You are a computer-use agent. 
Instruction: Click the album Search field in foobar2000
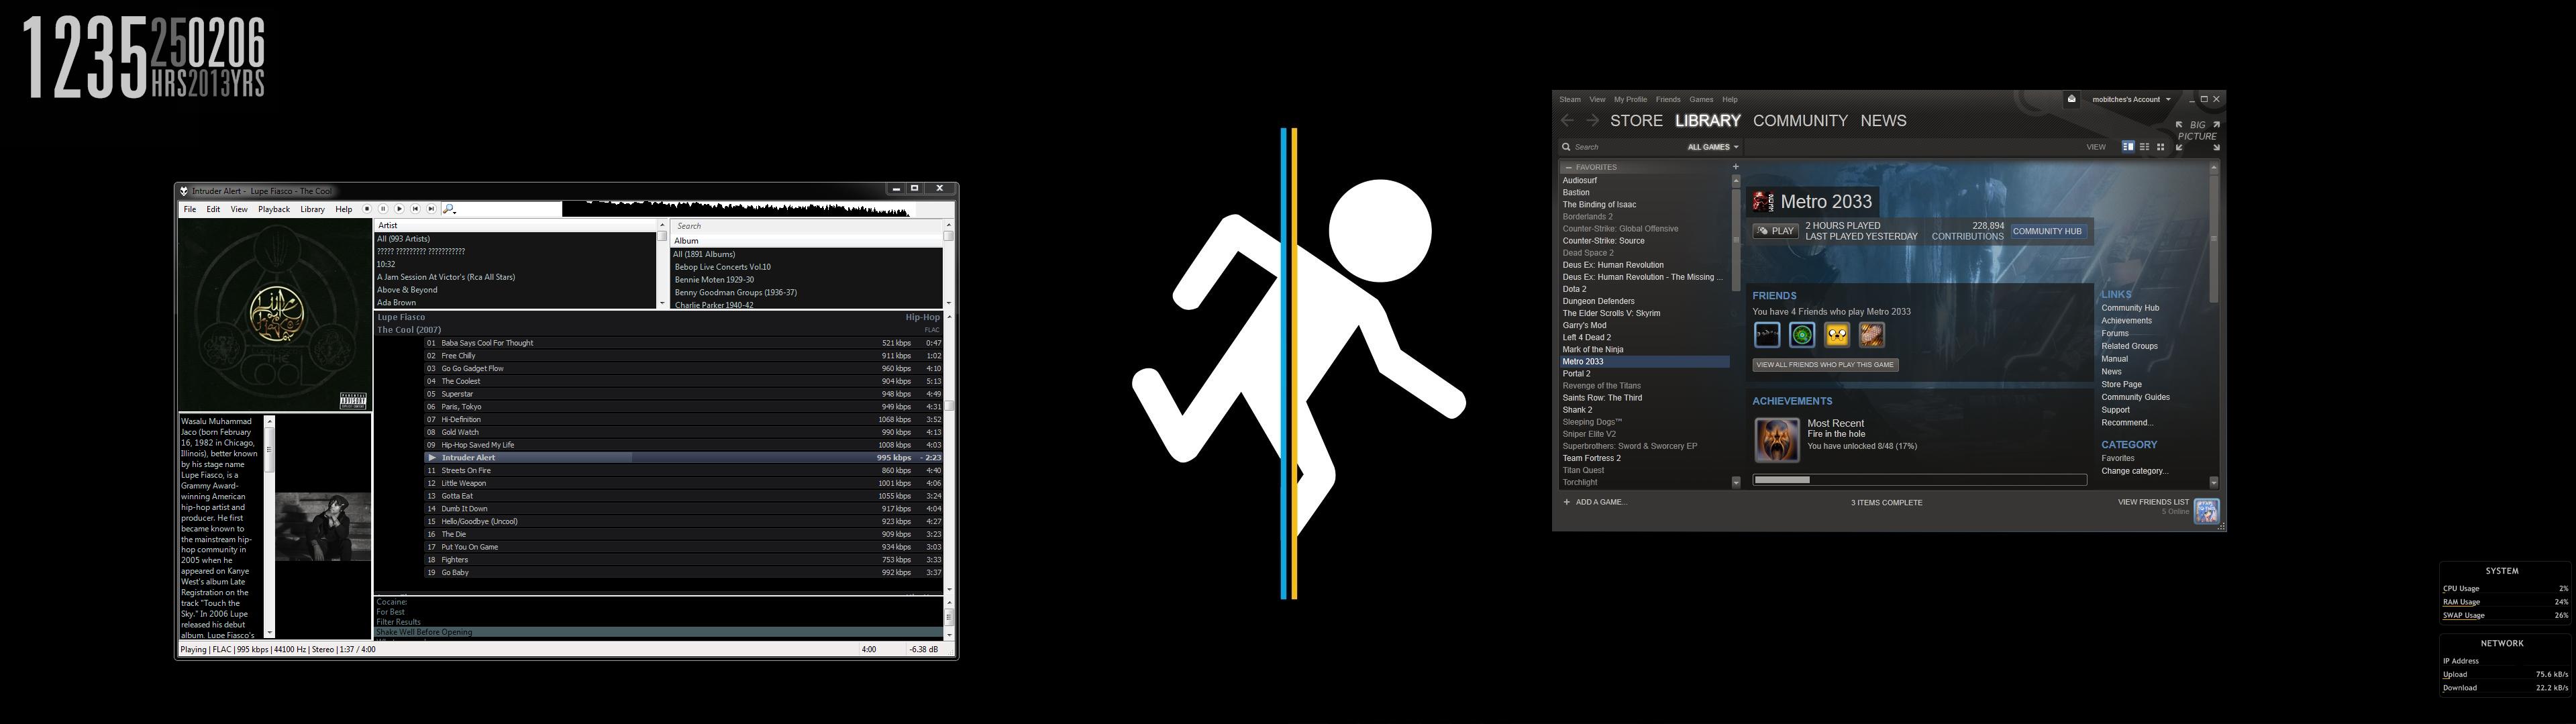[x=806, y=226]
